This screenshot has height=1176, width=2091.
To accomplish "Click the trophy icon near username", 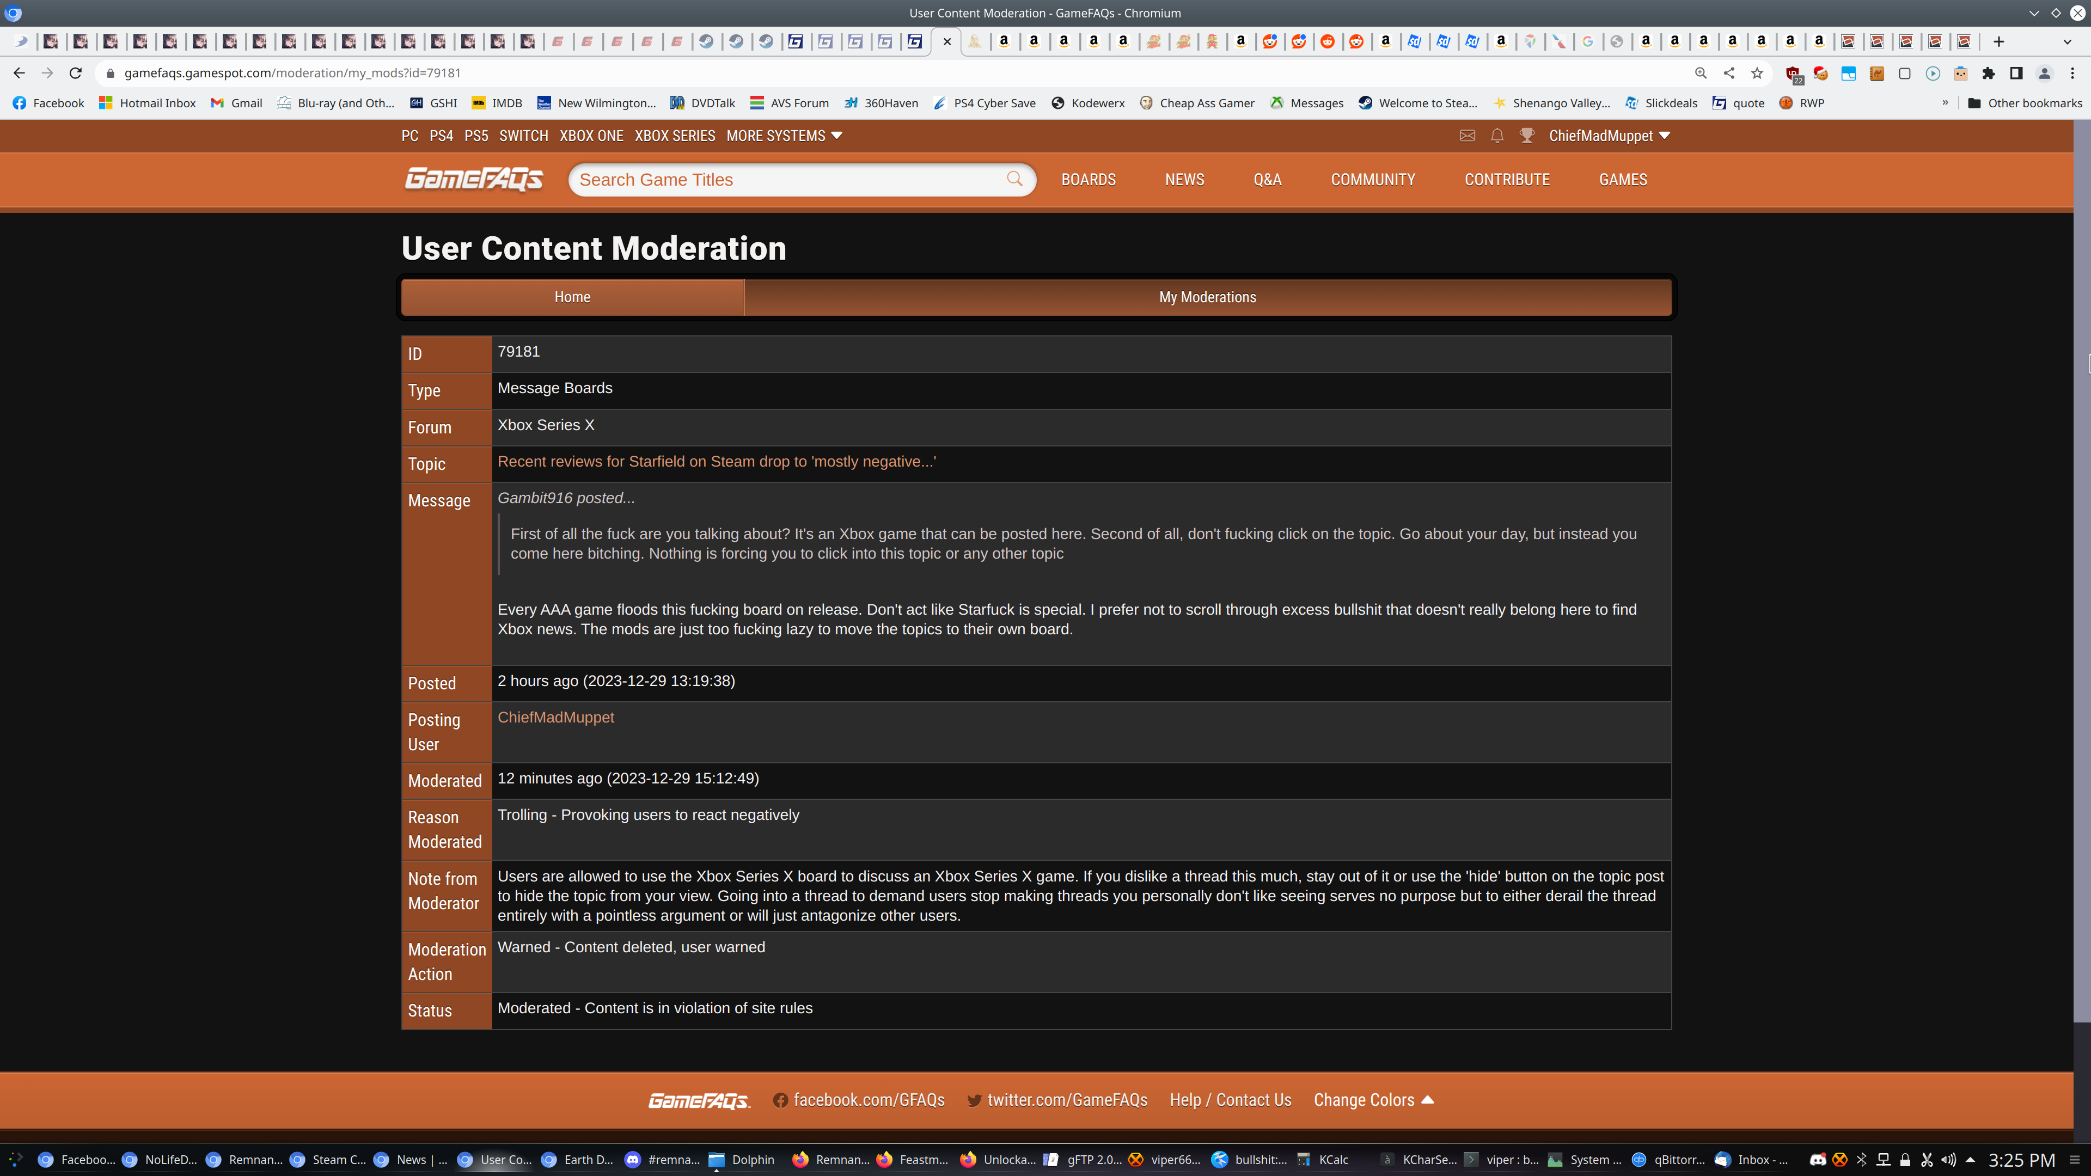I will [x=1527, y=136].
